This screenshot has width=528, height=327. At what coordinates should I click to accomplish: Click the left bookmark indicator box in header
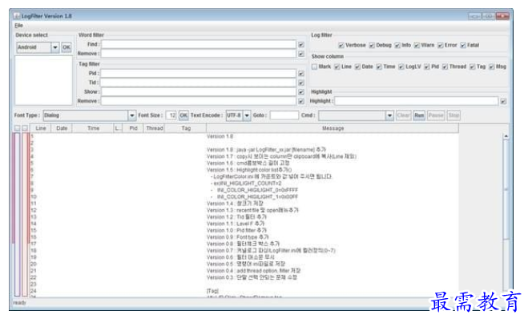[17, 128]
